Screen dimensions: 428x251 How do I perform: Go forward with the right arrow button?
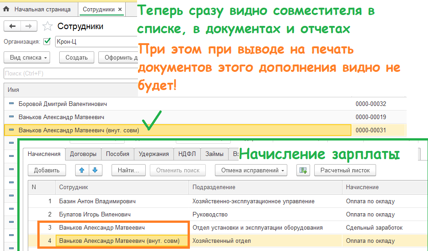tap(29, 26)
